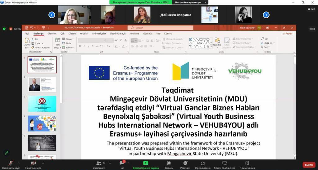The width and height of the screenshot is (318, 170).
Task: Center align text in the paragraph group
Action: coord(137,46)
